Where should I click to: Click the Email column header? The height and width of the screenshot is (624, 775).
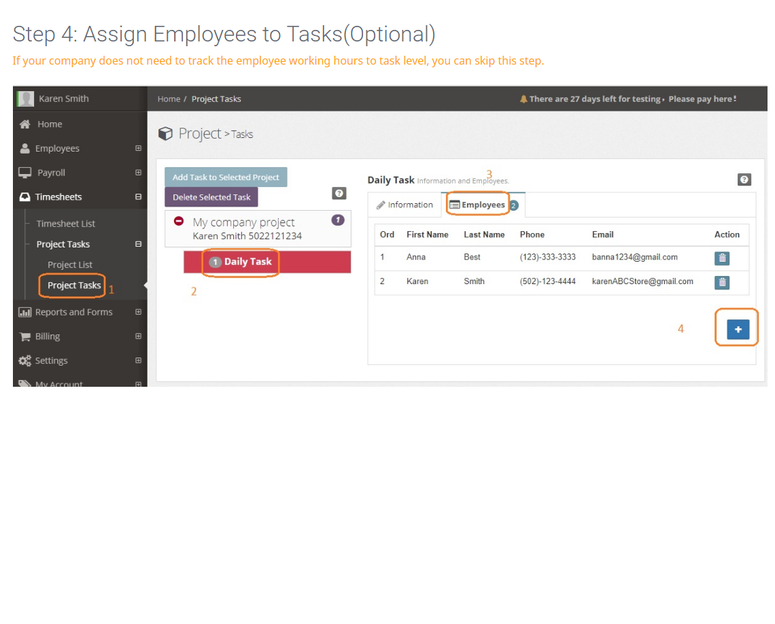[x=603, y=235]
